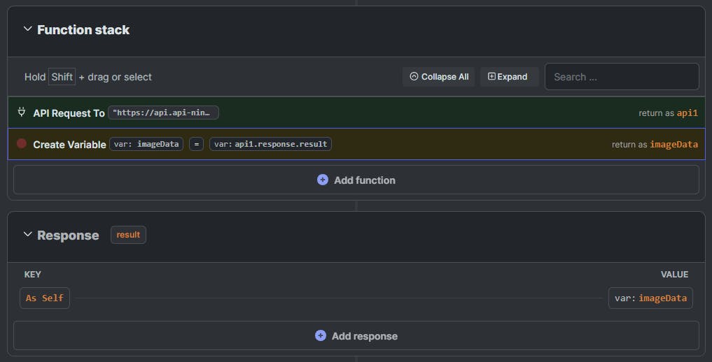Viewport: 712px width, 362px height.
Task: Click the return as api1 label
Action: [668, 113]
